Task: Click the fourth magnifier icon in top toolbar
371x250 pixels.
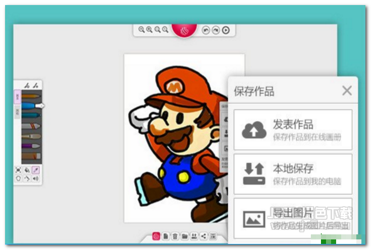Action: coord(165,29)
